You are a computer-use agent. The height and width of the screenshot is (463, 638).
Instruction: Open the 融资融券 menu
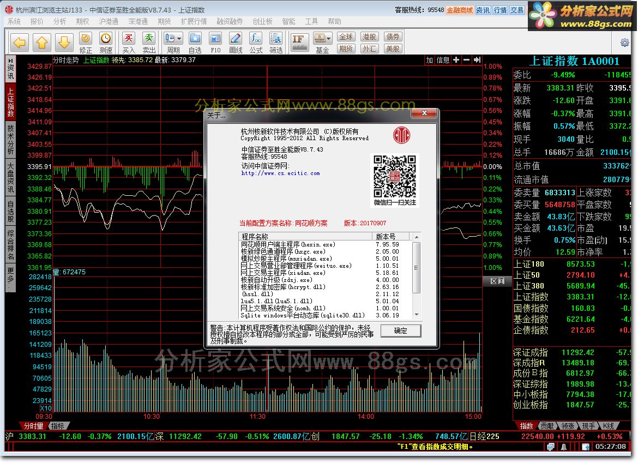230,21
